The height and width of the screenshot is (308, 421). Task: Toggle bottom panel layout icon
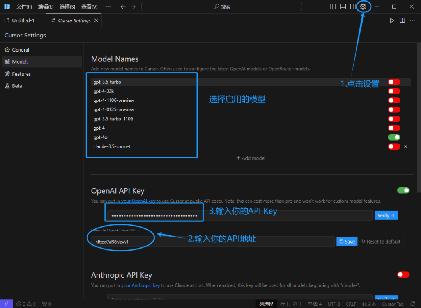click(343, 7)
